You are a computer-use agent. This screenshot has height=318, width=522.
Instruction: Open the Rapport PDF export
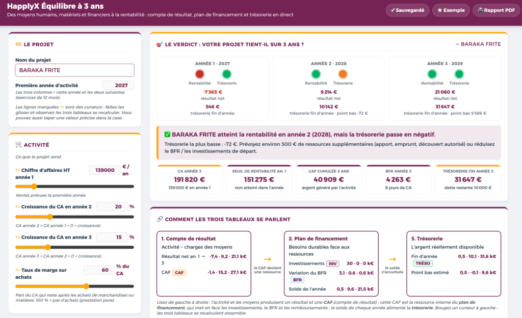click(497, 10)
